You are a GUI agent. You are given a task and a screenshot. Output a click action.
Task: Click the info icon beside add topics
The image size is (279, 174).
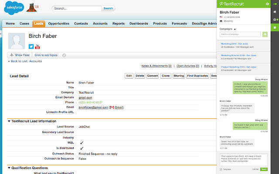point(64,55)
